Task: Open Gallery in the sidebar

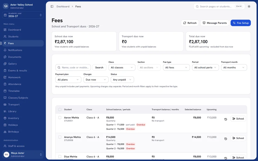Action: [x=23, y=64]
